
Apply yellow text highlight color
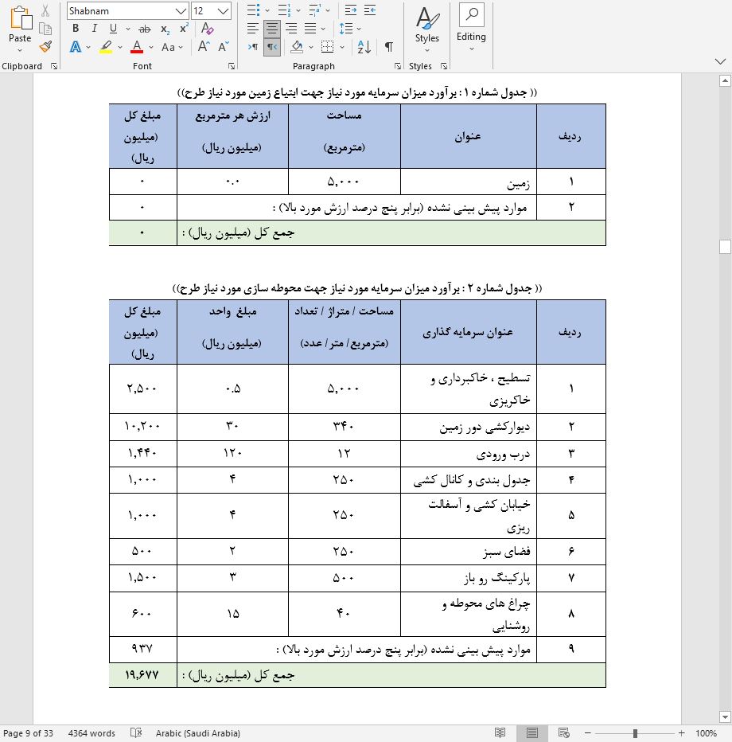[106, 47]
